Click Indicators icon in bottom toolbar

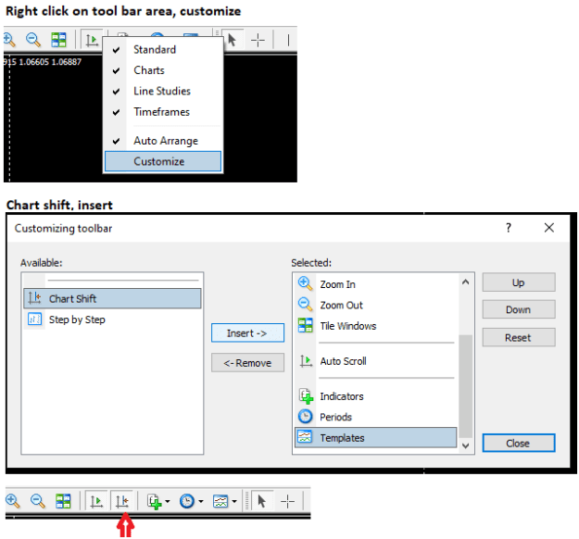155,501
